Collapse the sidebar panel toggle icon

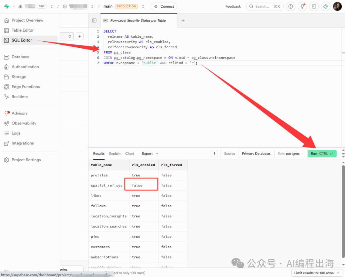(x=94, y=20)
